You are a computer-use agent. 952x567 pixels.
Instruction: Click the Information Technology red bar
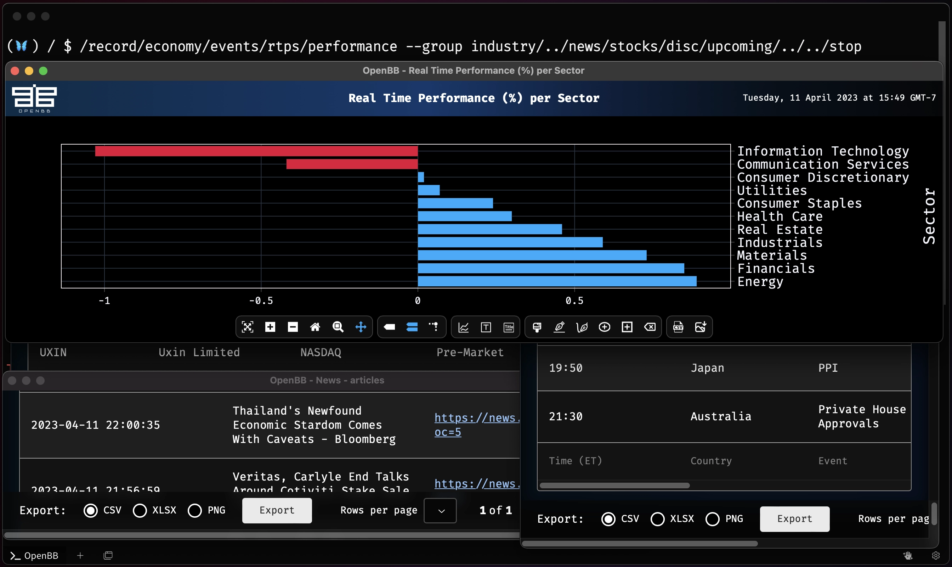(x=256, y=151)
